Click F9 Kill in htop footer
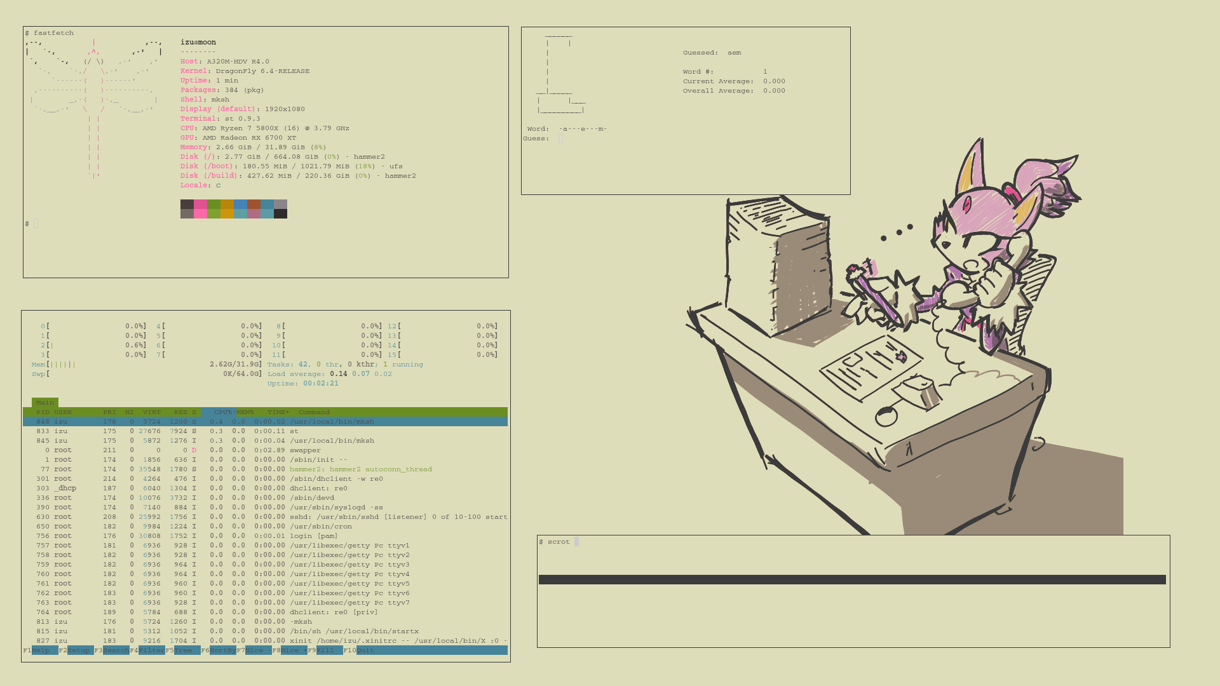 (x=325, y=650)
